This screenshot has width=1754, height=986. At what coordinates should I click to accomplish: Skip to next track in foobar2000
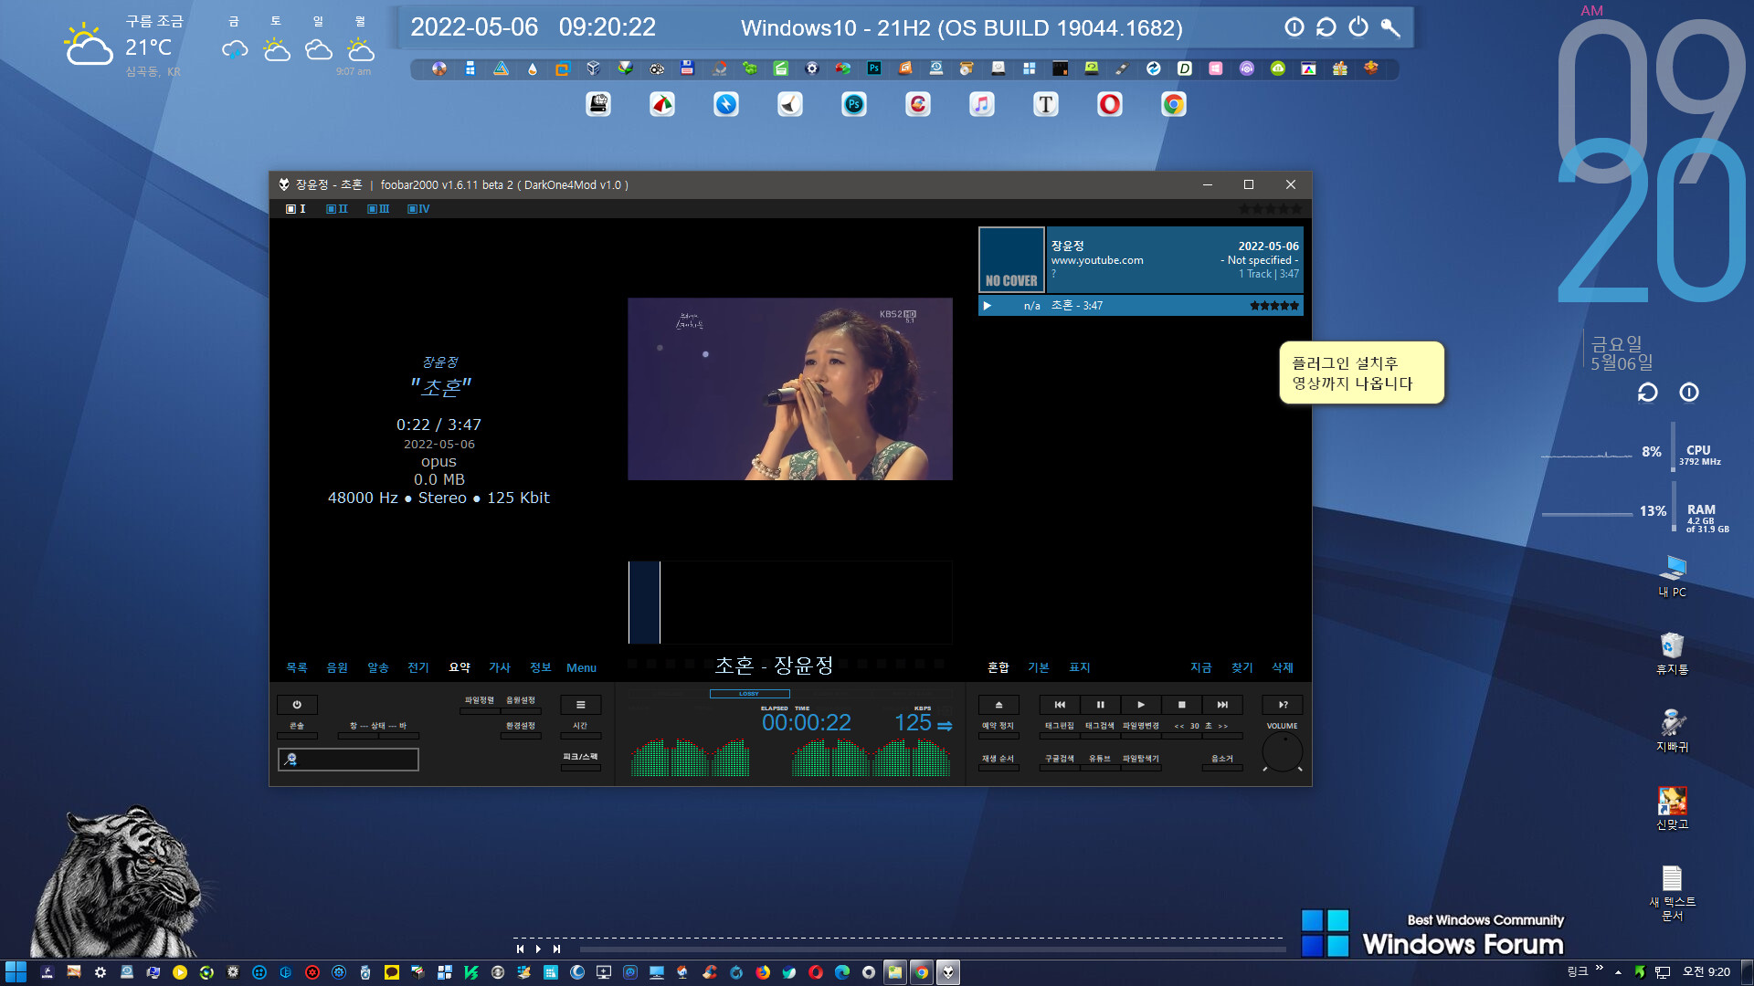[1222, 705]
